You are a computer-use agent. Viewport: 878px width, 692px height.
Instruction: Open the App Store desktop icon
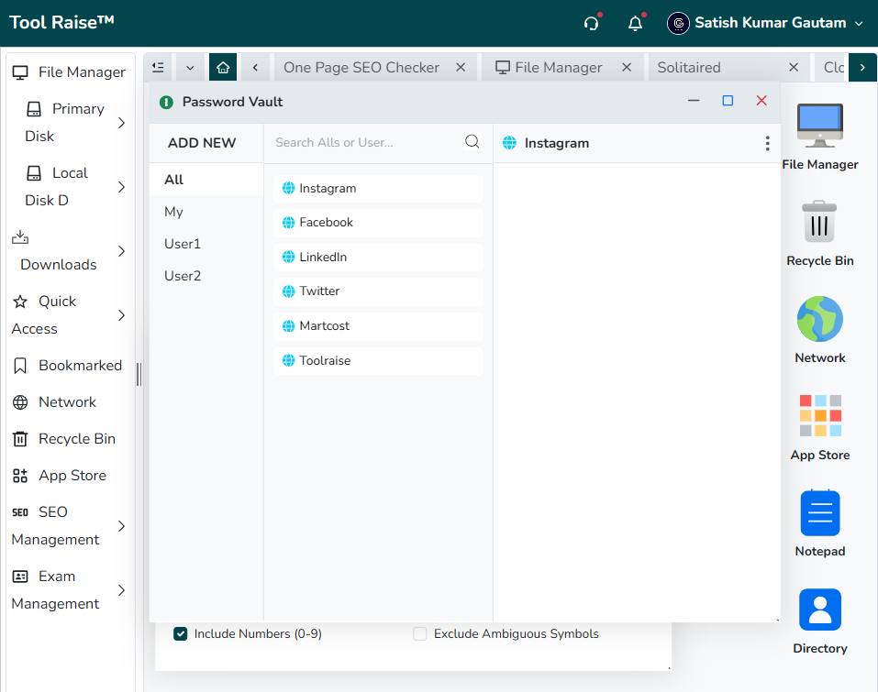point(820,427)
